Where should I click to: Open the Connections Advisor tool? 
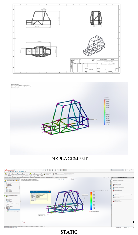tap(22, 174)
